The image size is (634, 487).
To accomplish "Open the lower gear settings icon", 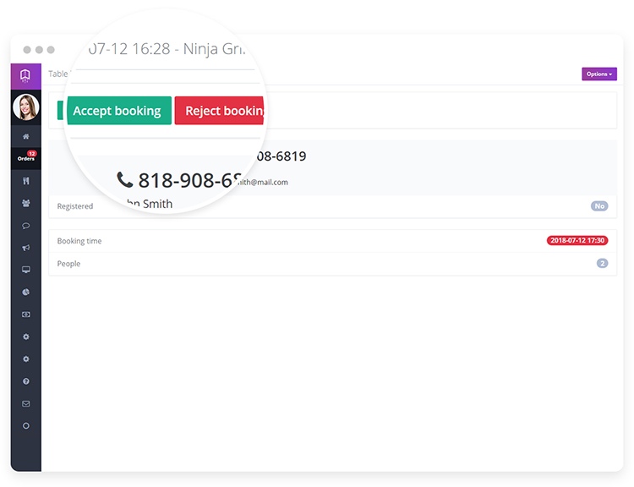I will coord(26,358).
